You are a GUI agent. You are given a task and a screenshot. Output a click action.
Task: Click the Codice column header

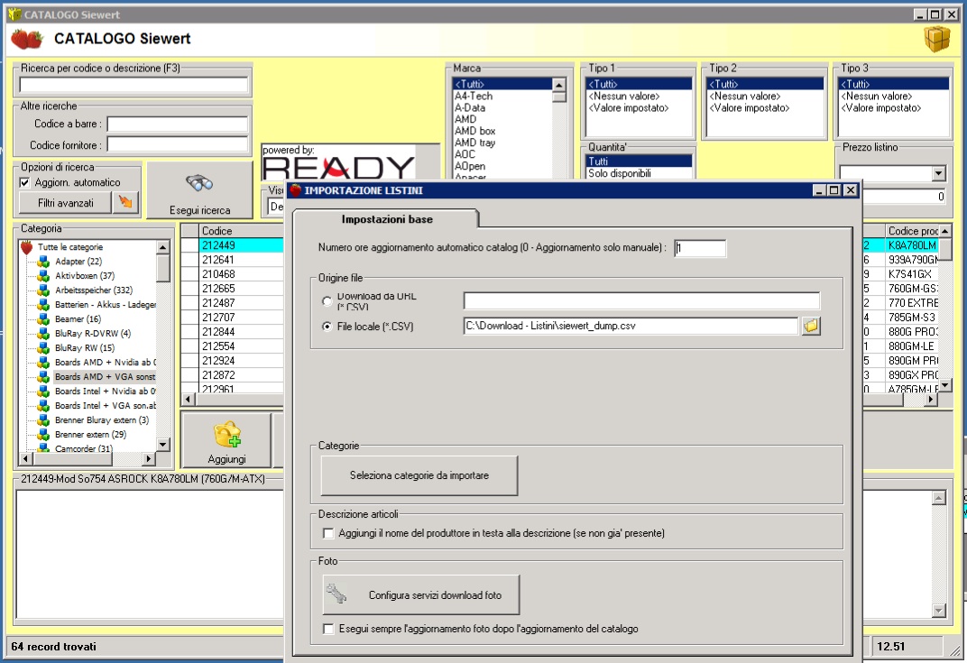tap(241, 231)
